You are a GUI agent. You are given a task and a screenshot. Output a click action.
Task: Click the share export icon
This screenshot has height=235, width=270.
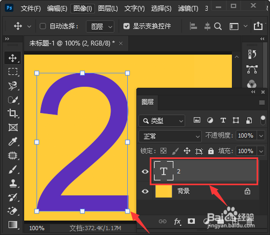point(258,26)
